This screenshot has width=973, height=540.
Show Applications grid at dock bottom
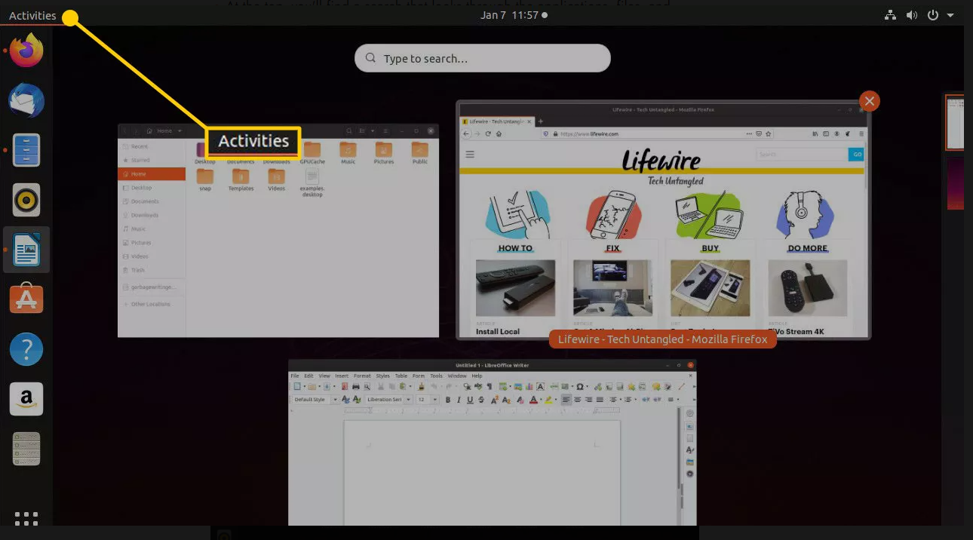click(x=26, y=518)
